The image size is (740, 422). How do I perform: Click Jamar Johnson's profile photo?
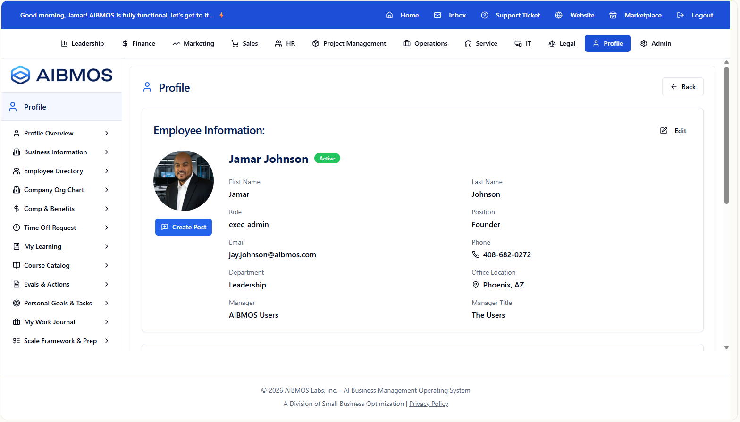click(184, 181)
